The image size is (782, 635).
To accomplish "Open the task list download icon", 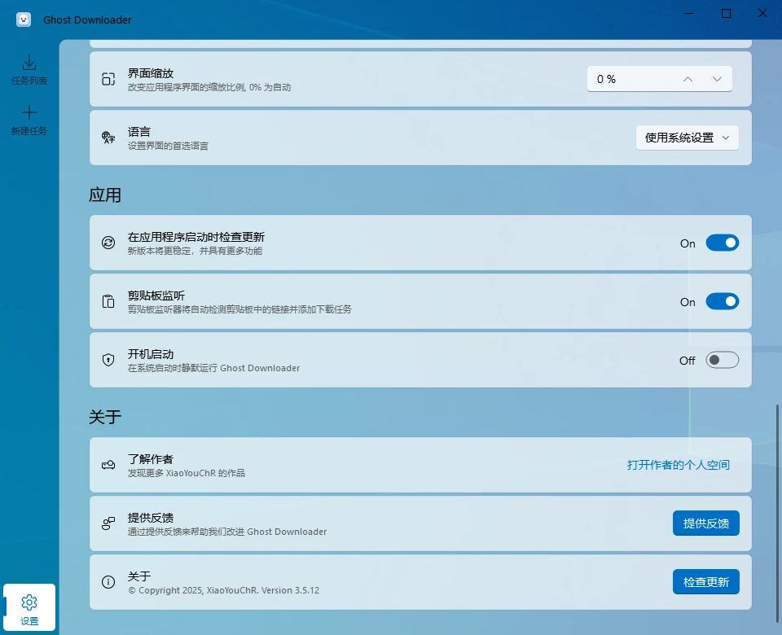I will coord(29,63).
